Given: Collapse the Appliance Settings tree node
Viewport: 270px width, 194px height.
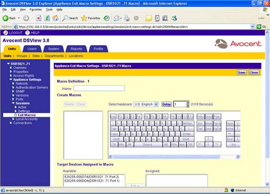Looking at the screenshot, I should (x=13, y=79).
